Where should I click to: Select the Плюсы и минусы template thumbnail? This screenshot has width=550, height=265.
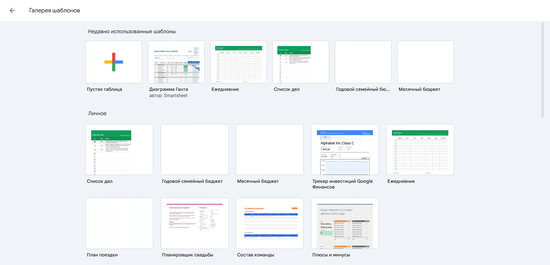(345, 223)
